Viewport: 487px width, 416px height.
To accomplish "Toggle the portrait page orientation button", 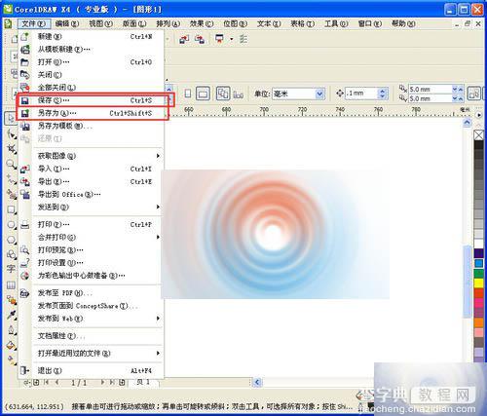I will tap(188, 94).
